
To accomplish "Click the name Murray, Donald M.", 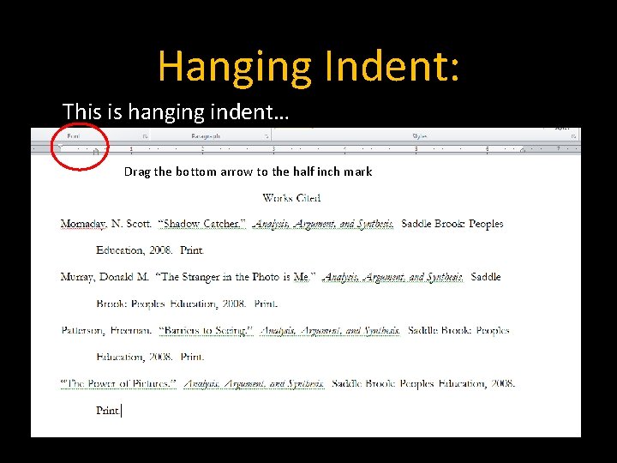I will tap(105, 277).
